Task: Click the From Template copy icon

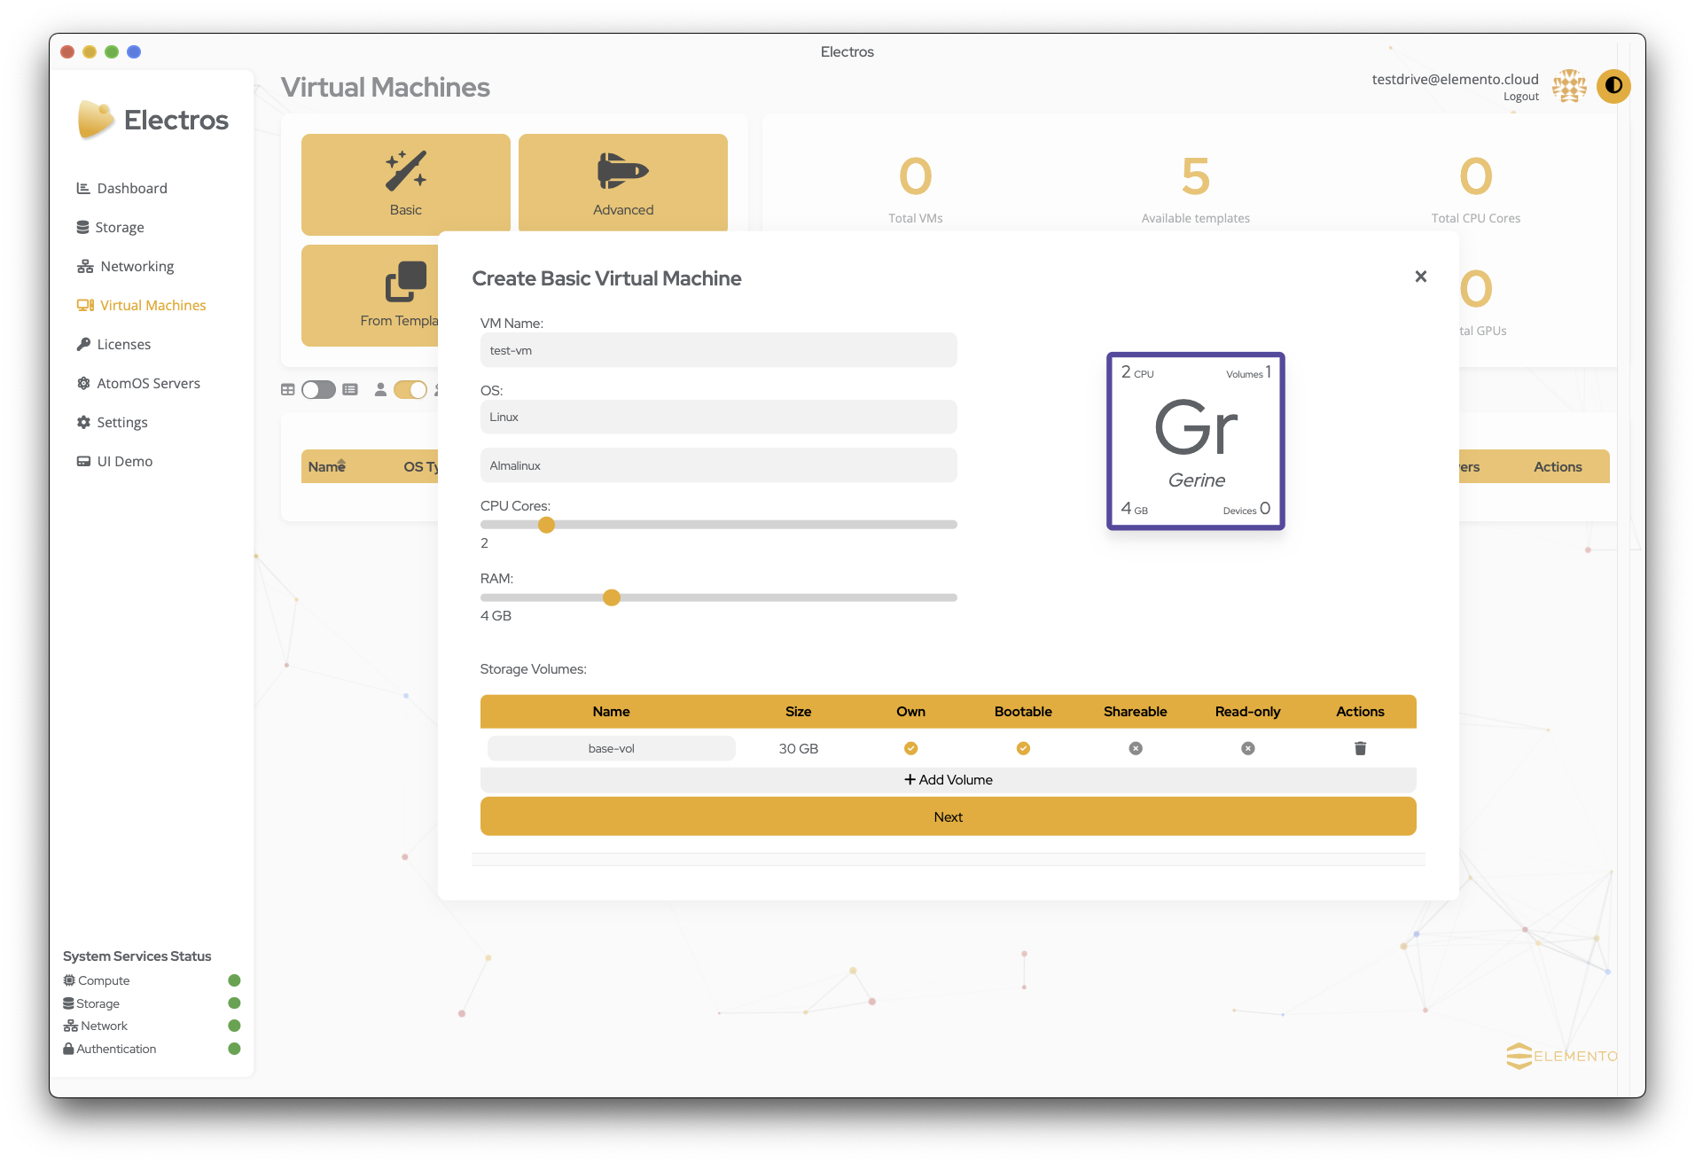Action: pos(405,282)
